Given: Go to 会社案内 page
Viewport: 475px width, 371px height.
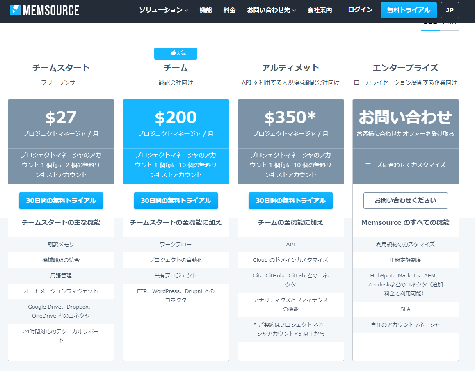Looking at the screenshot, I should 320,10.
